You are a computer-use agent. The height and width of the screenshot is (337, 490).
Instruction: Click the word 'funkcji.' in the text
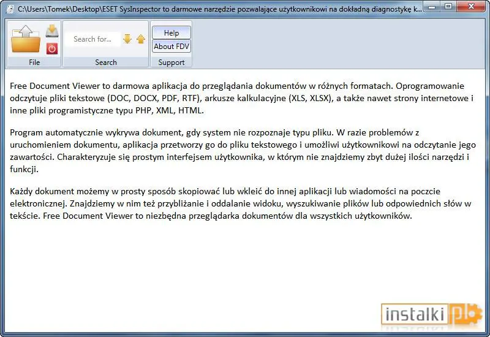tap(24, 169)
